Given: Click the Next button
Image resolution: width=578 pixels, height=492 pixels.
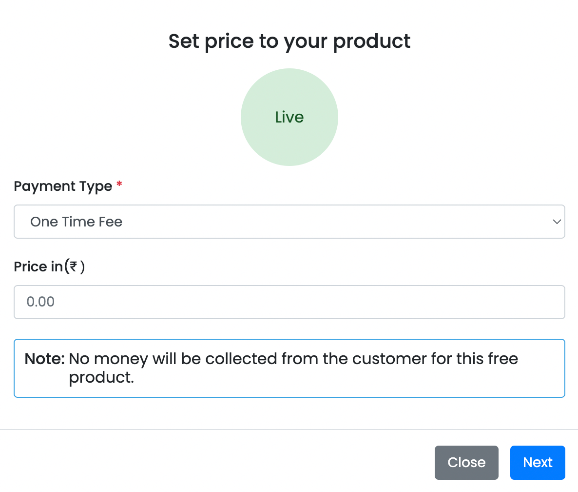Looking at the screenshot, I should 538,462.
